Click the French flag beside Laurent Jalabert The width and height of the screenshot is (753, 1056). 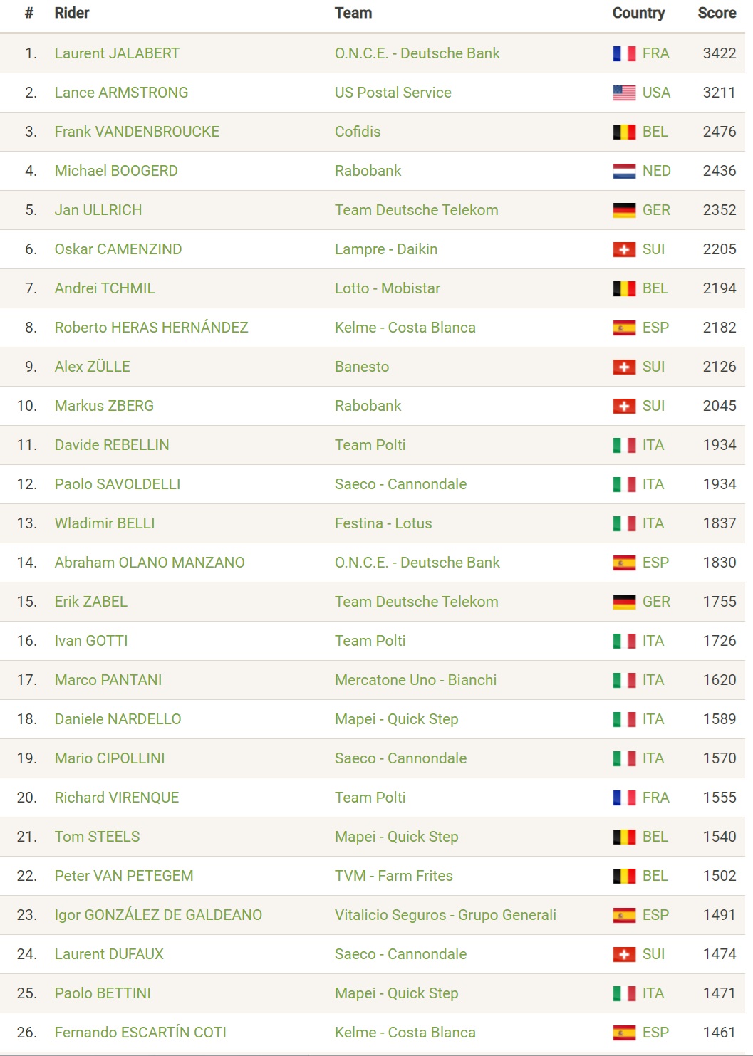(x=624, y=53)
